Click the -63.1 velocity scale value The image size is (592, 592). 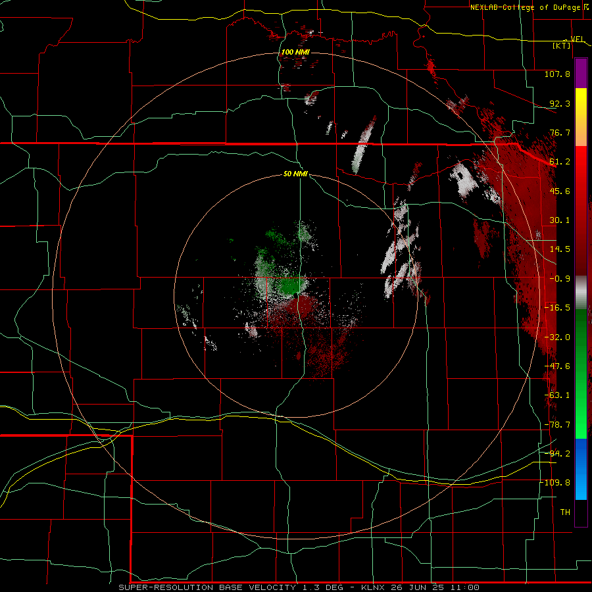coord(557,395)
